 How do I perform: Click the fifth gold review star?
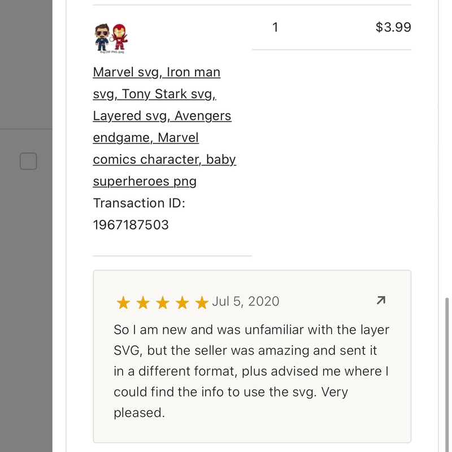202,303
